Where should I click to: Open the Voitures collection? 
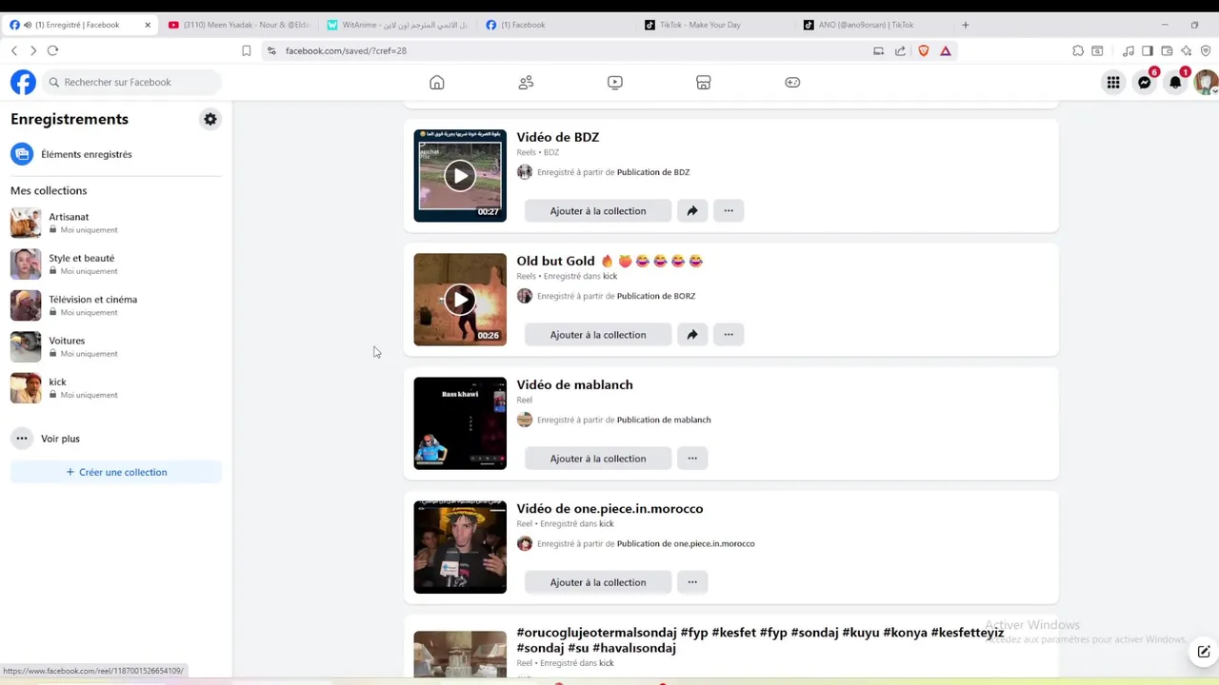[x=116, y=346]
